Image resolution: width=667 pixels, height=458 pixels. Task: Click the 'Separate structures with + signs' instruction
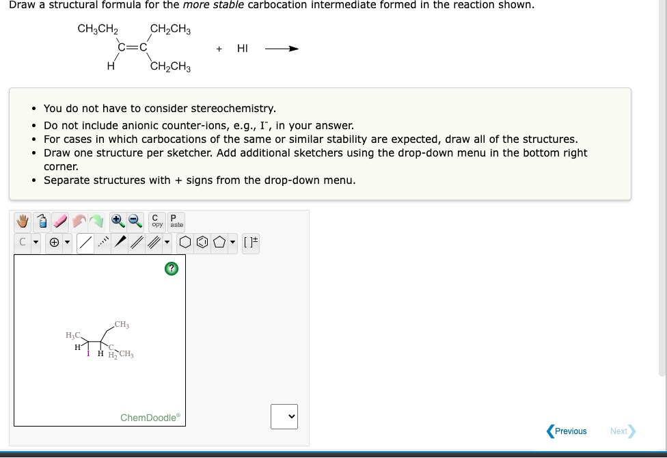pyautogui.click(x=200, y=180)
